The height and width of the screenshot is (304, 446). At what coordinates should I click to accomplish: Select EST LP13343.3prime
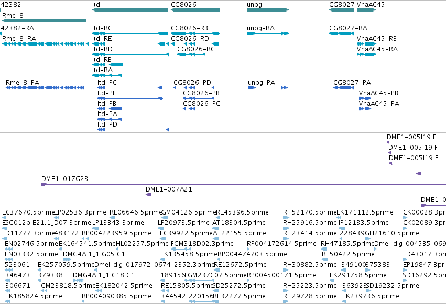(95, 228)
